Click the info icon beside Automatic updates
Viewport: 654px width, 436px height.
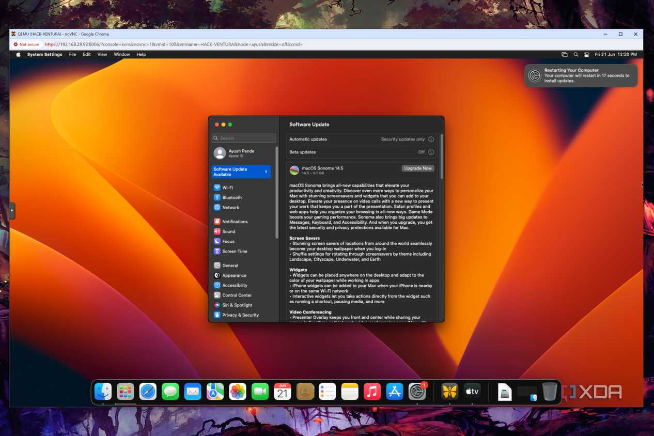[431, 139]
